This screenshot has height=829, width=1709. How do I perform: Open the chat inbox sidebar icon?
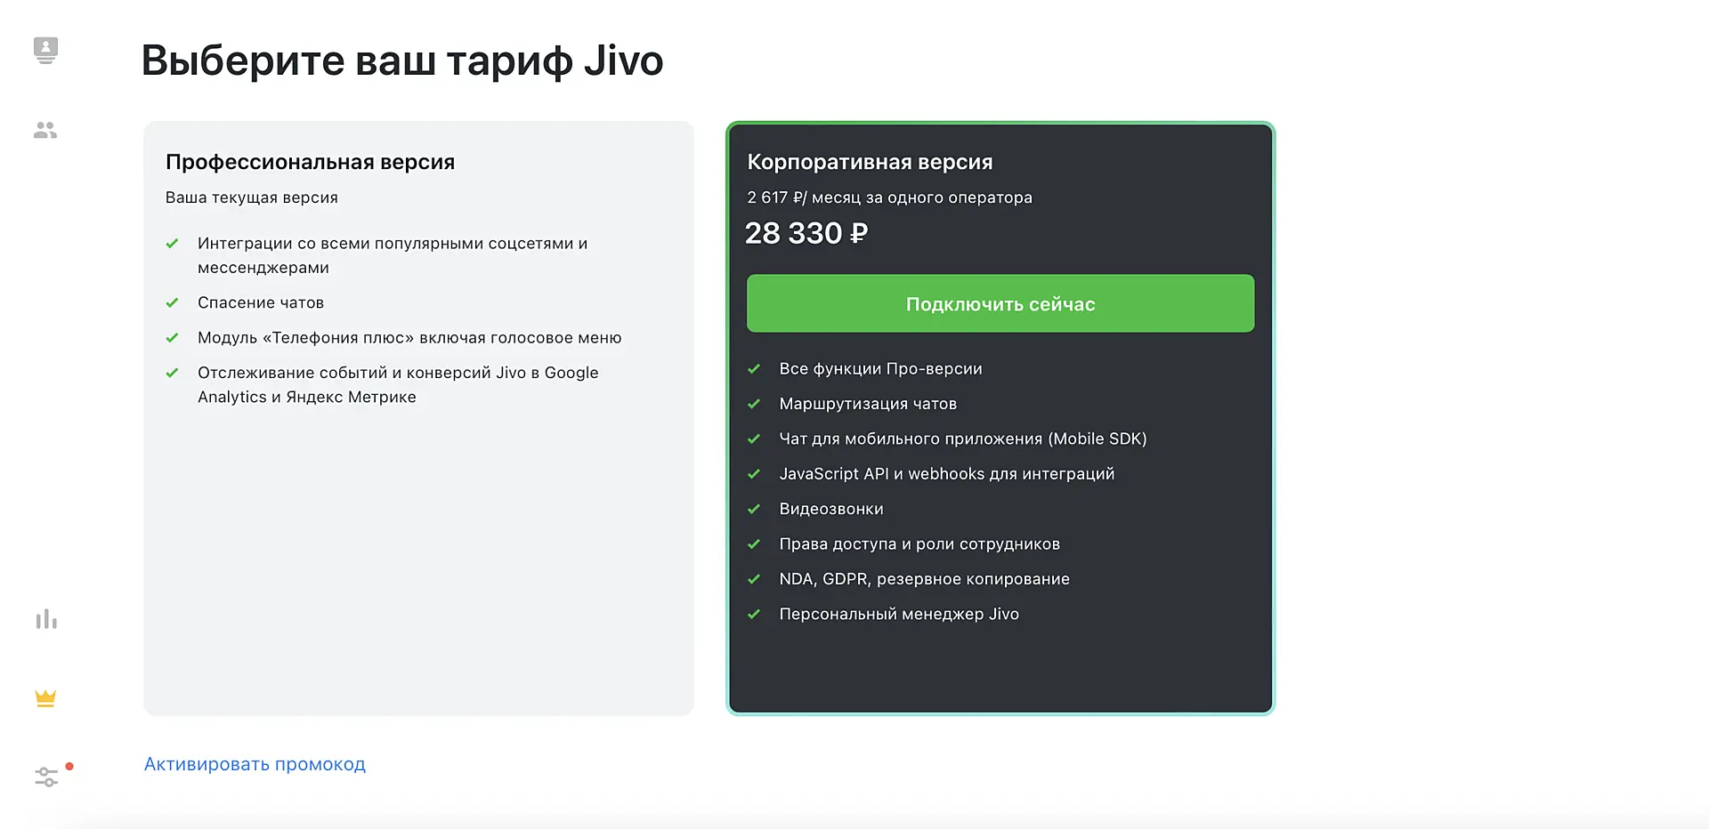(x=45, y=50)
